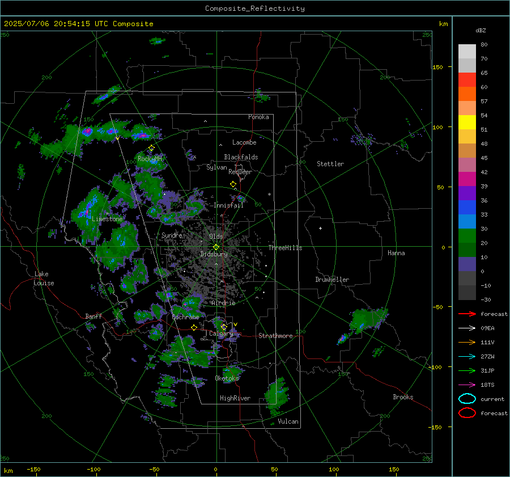Click the Banff town label

click(x=93, y=316)
